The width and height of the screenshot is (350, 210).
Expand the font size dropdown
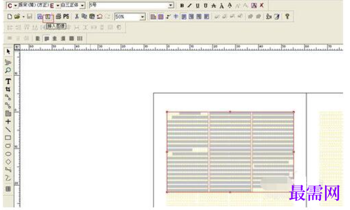tap(171, 5)
